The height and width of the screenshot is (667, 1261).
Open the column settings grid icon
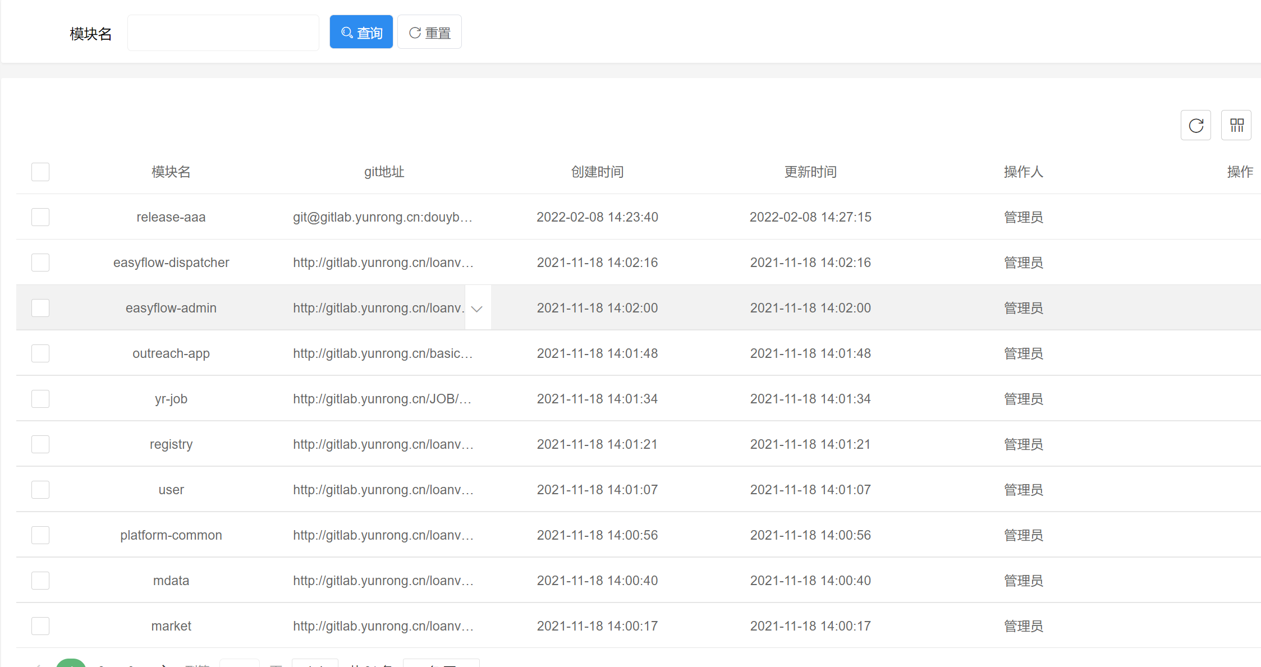[1236, 125]
